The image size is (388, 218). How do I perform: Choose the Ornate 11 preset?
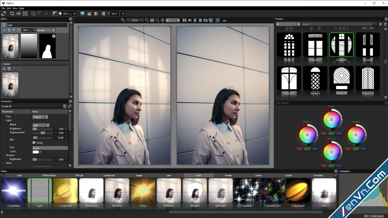[368, 78]
